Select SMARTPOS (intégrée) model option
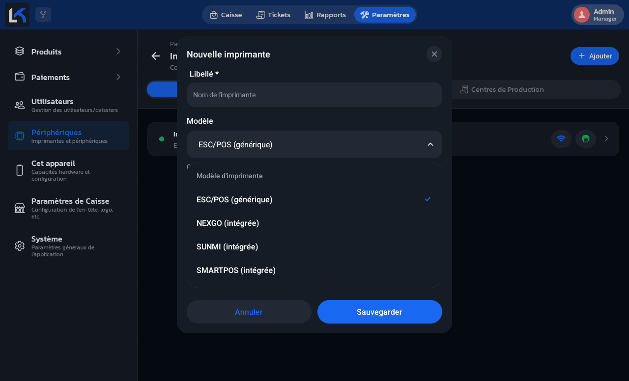The height and width of the screenshot is (381, 629). pyautogui.click(x=314, y=270)
